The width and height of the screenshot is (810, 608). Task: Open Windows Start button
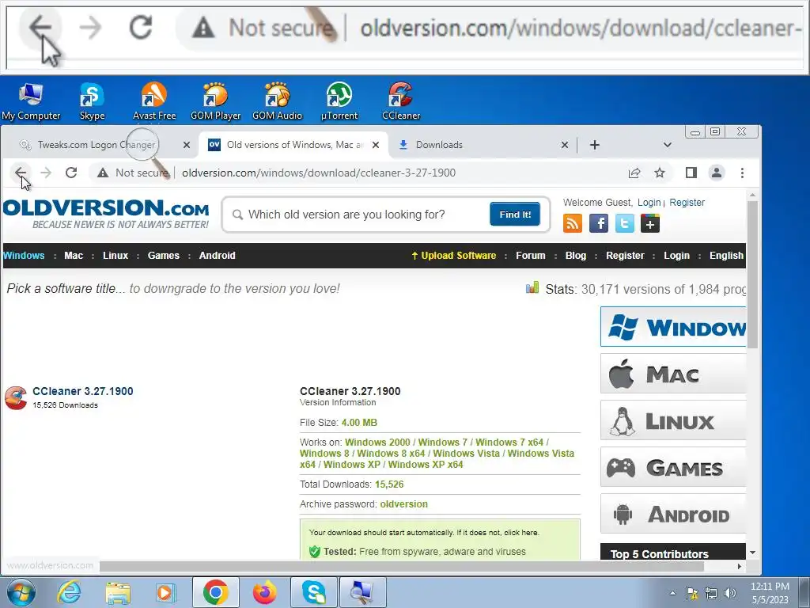pyautogui.click(x=21, y=592)
